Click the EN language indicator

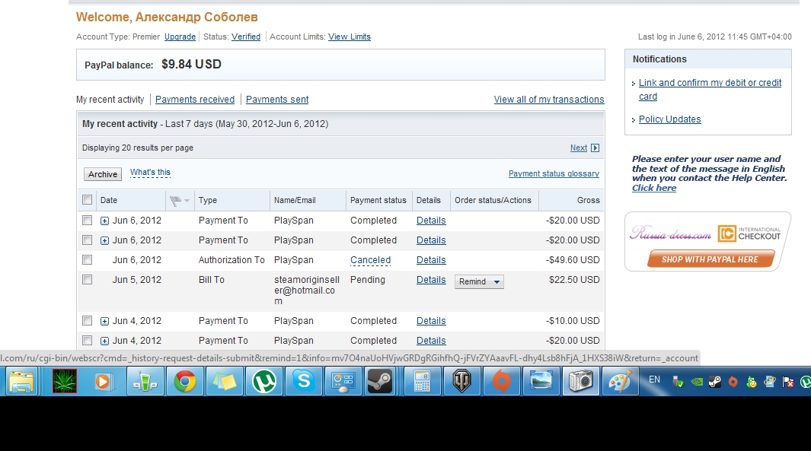coord(654,380)
